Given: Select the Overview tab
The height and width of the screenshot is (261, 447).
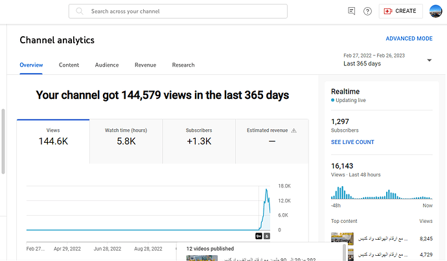Looking at the screenshot, I should (x=31, y=65).
